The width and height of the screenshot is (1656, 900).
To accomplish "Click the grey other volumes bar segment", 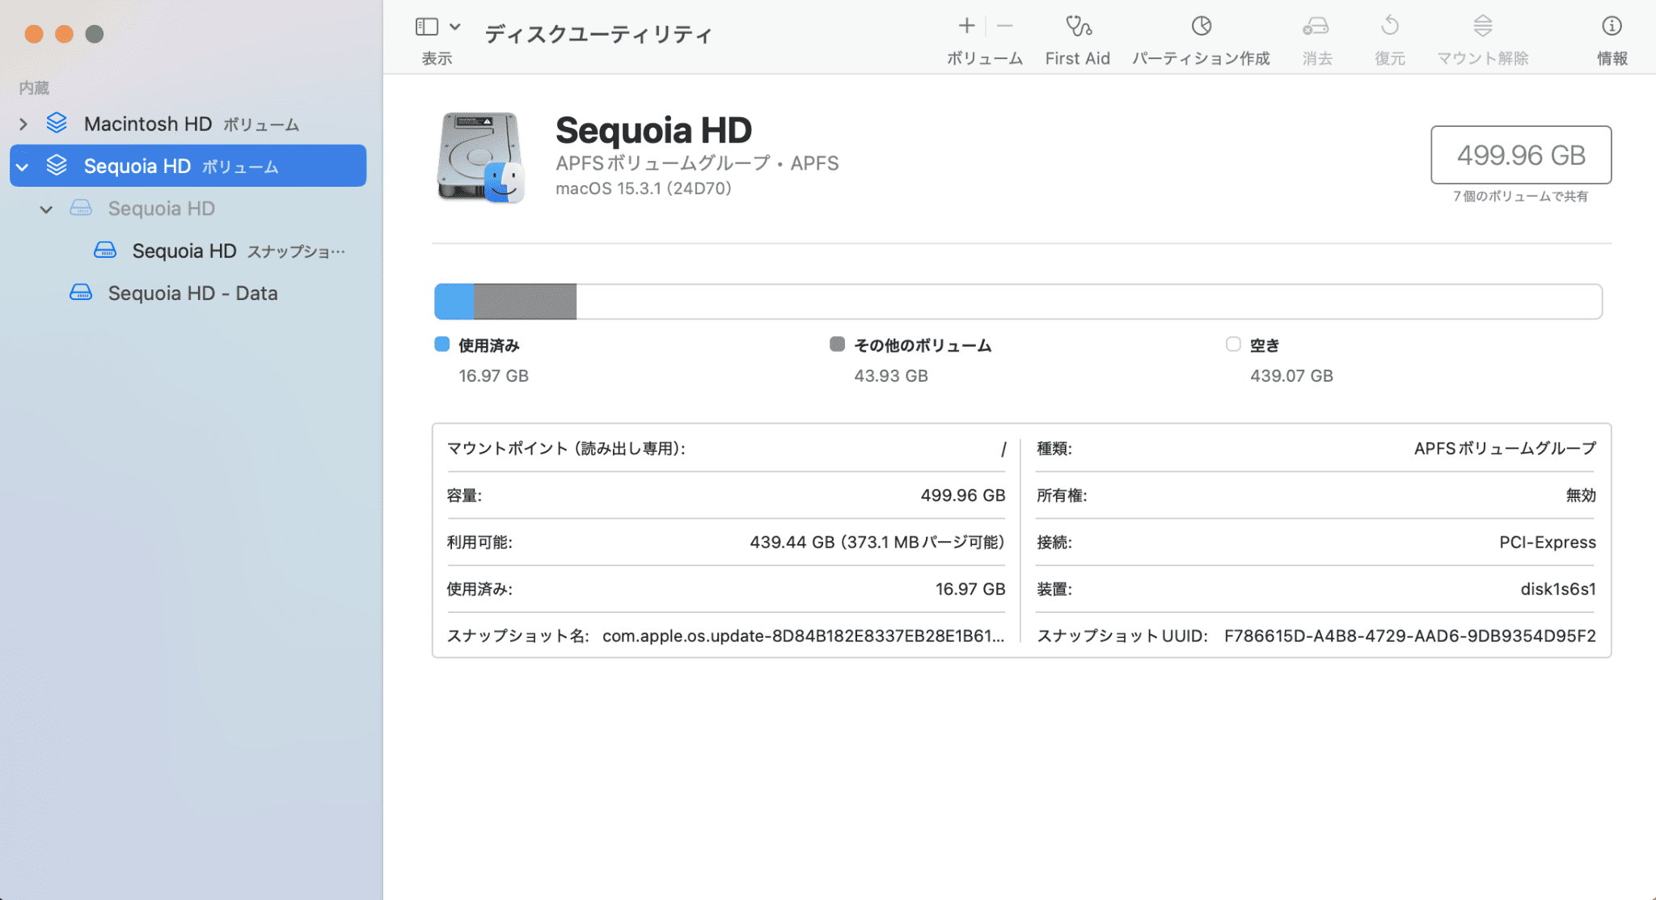I will (525, 302).
